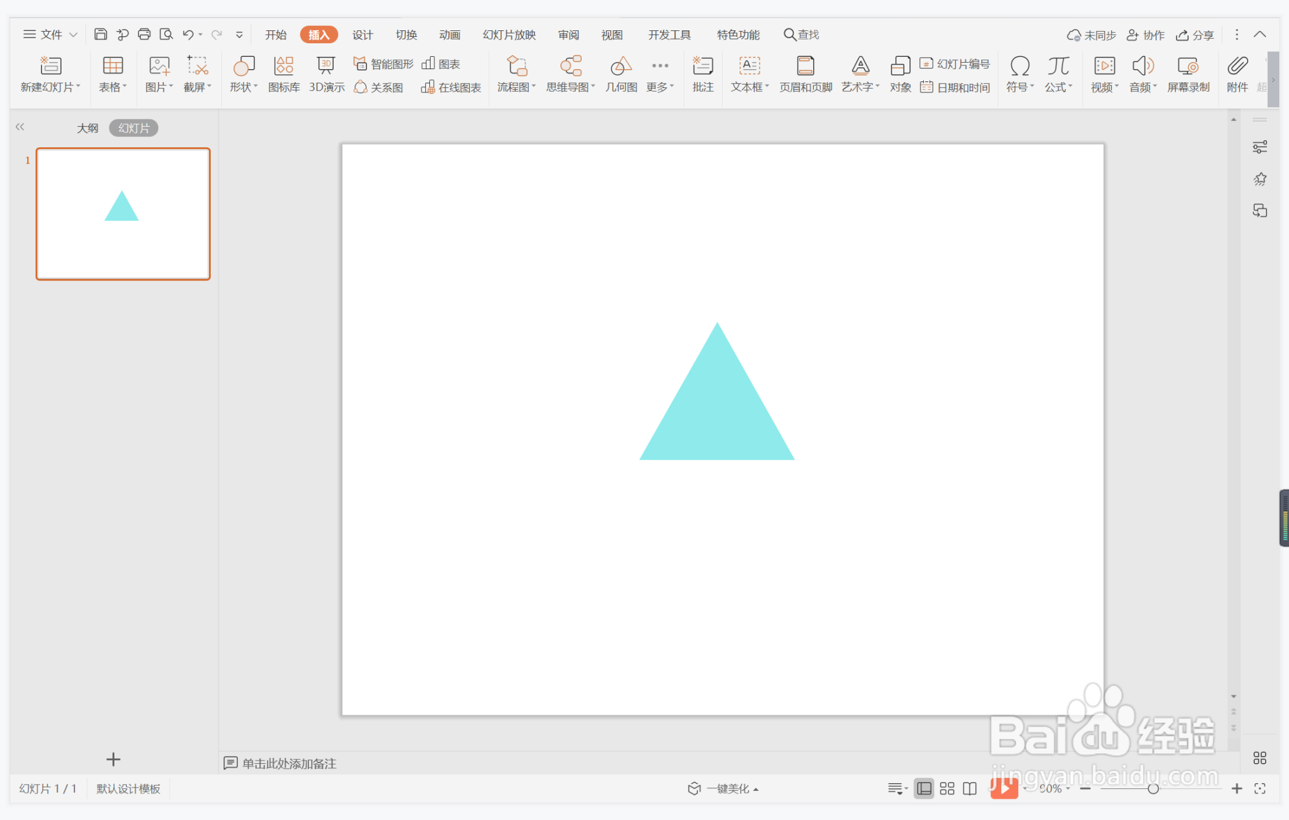
Task: Toggle slide sorter grid view
Action: click(x=947, y=788)
